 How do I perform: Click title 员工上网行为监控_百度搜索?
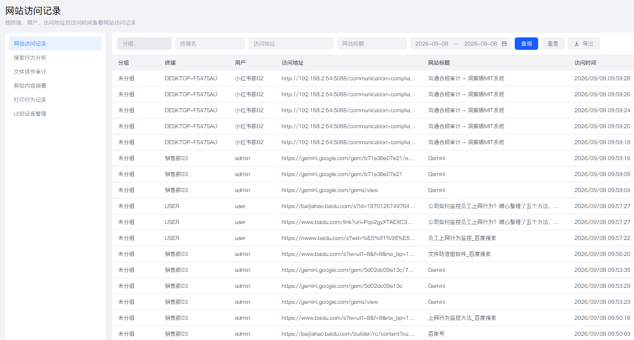click(x=462, y=238)
